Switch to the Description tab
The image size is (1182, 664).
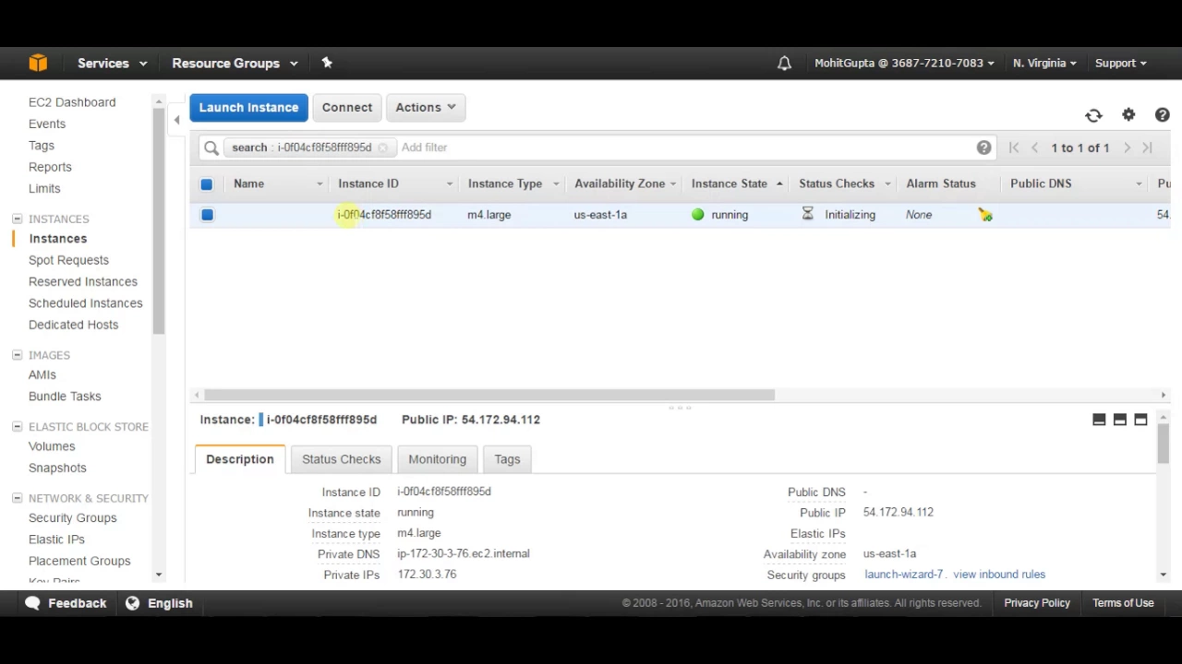pyautogui.click(x=240, y=459)
